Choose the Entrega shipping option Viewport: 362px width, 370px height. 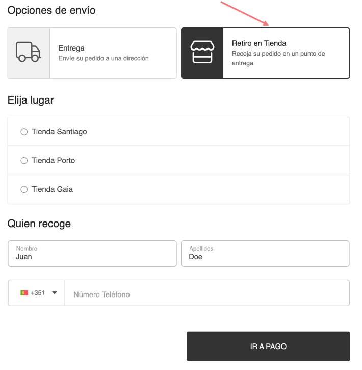pyautogui.click(x=92, y=53)
